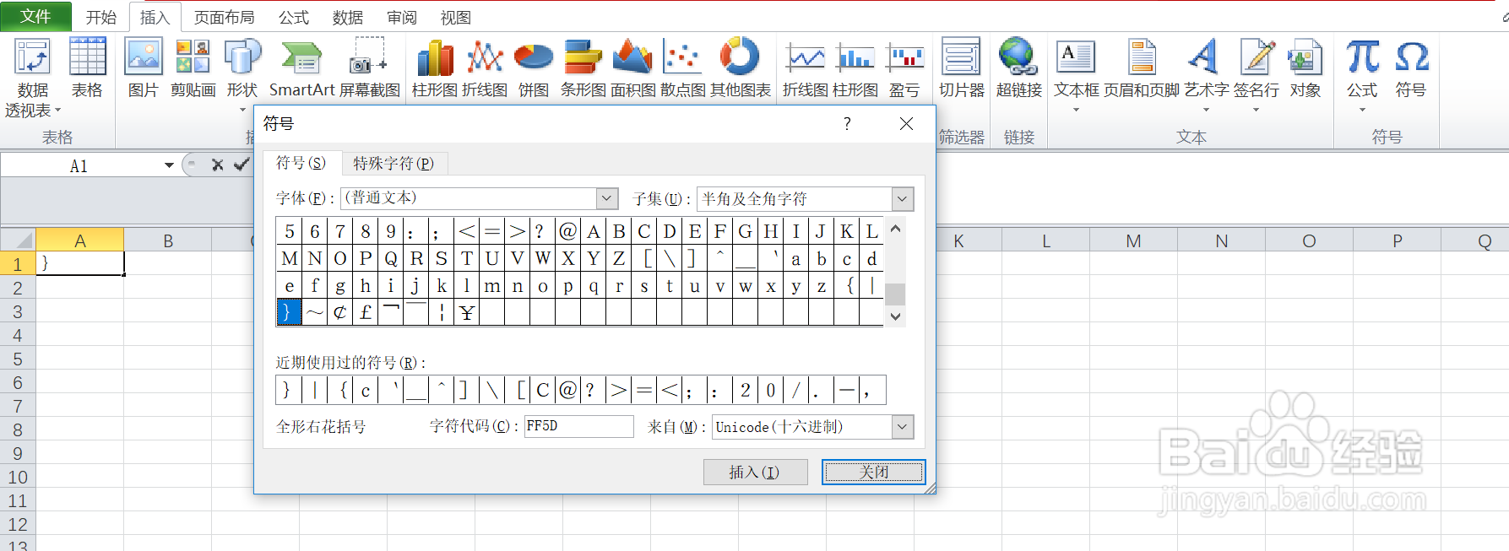Select row 5 header

18,359
